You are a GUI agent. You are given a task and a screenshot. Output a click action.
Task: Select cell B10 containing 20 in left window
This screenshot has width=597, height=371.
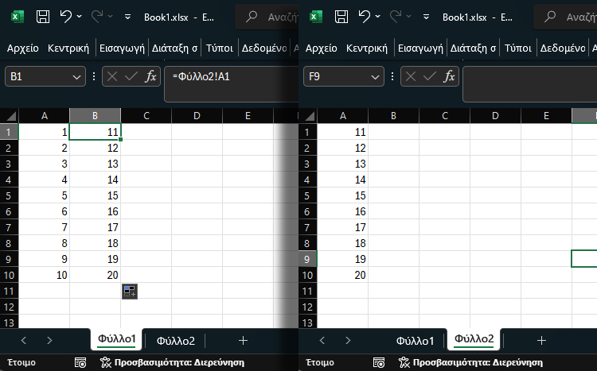[x=96, y=275]
